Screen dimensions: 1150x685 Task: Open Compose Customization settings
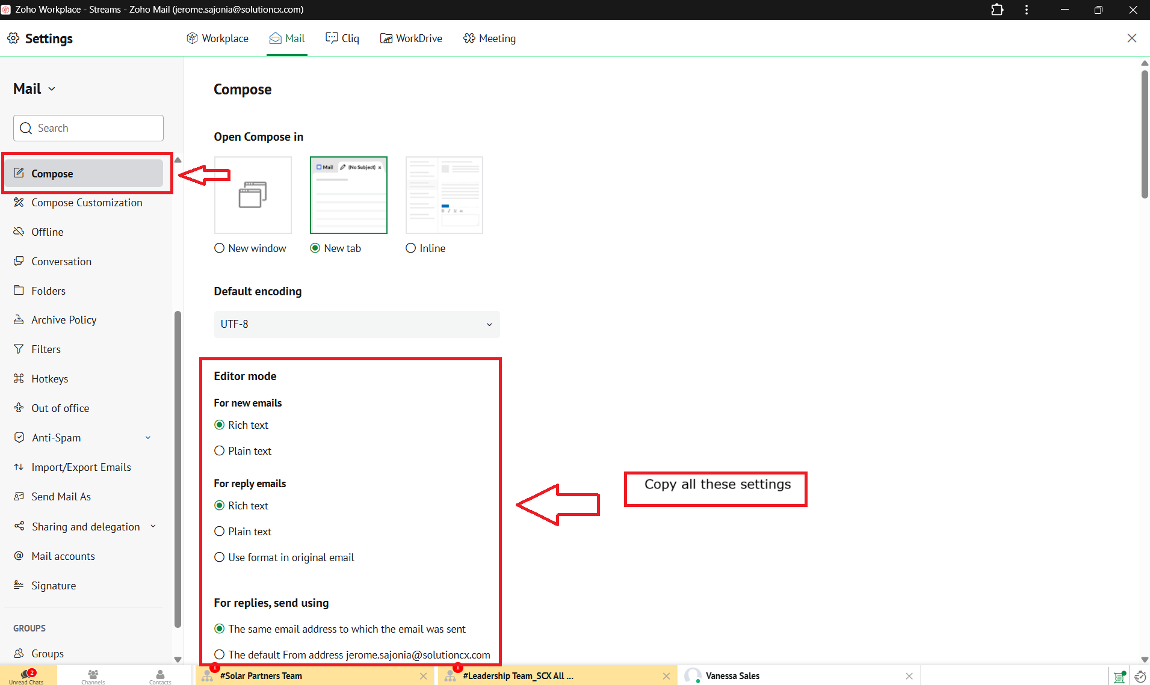[87, 203]
